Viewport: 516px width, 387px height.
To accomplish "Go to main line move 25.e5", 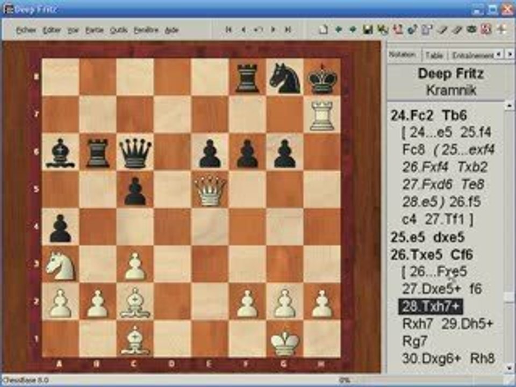I will tap(408, 237).
